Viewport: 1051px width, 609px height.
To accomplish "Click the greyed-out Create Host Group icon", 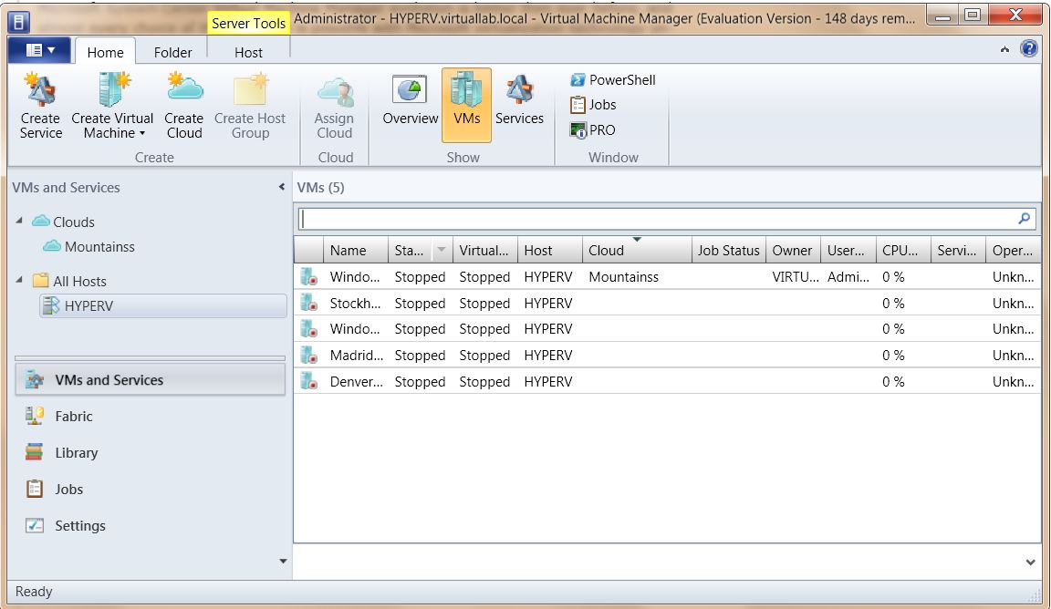I will point(250,89).
